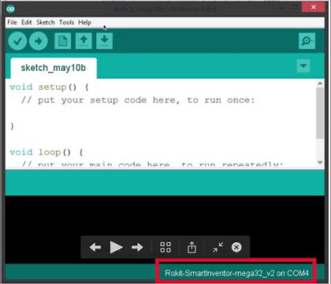This screenshot has width=331, height=284.
Task: Exit fullscreen with inward arrows icon
Action: click(x=218, y=247)
